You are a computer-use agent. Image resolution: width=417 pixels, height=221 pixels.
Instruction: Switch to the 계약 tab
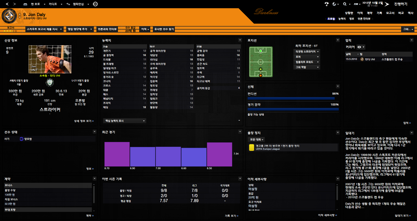370,13
